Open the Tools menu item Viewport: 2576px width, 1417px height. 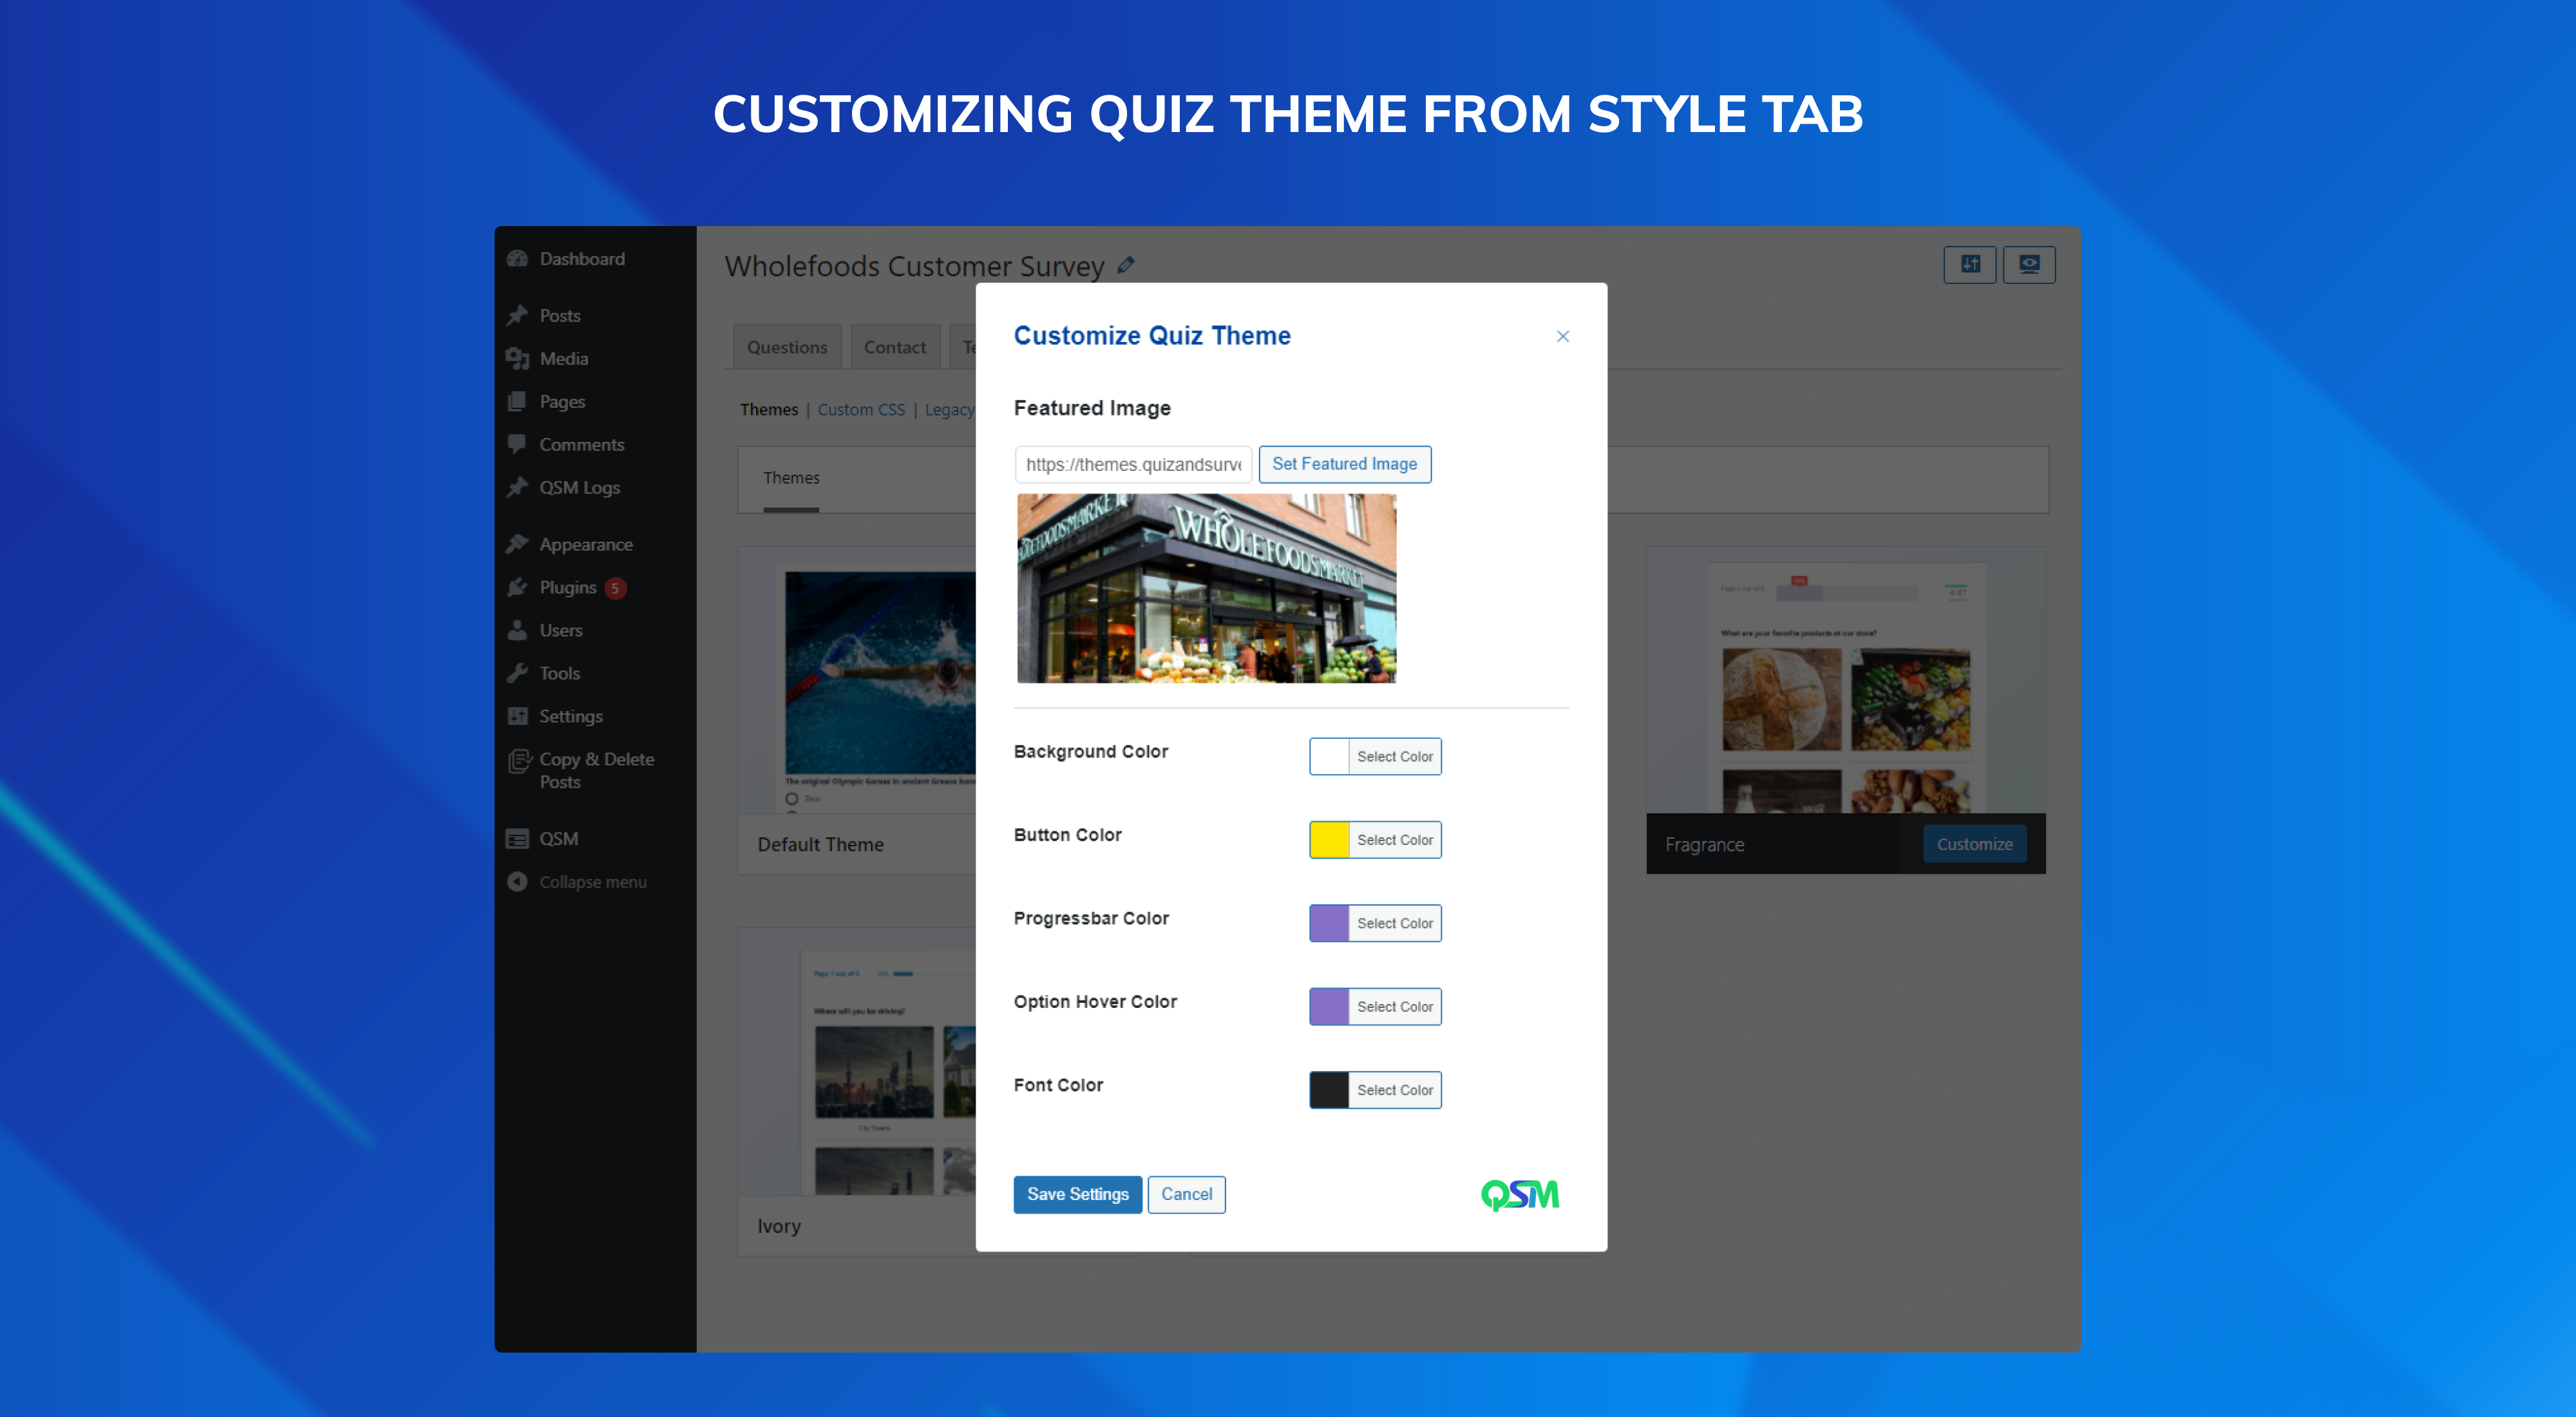click(x=560, y=674)
